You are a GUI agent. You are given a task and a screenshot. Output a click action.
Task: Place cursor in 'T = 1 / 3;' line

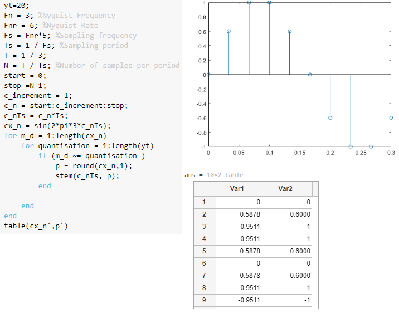[x=25, y=56]
